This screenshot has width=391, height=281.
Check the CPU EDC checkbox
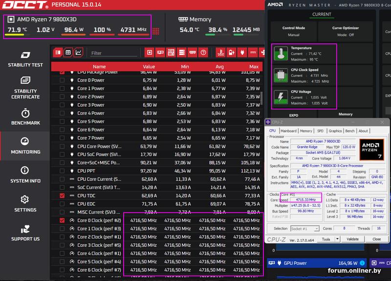[62, 204]
